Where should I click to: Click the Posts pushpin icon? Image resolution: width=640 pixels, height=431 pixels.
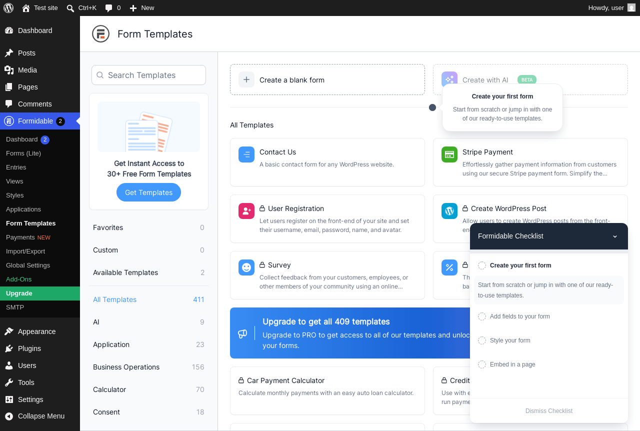pyautogui.click(x=9, y=53)
